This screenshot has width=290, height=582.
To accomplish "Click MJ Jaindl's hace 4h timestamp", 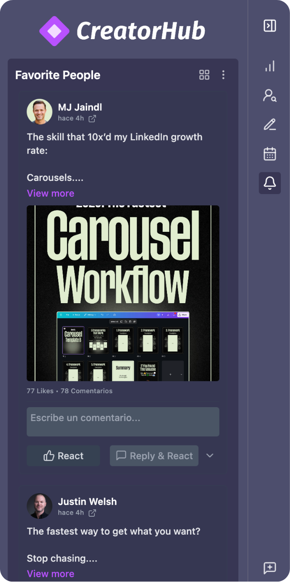I will [x=71, y=118].
